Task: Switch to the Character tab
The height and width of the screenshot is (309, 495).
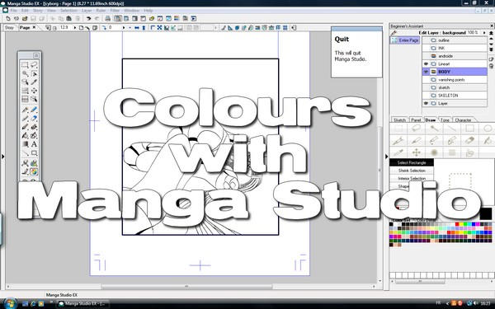Action: tap(463, 120)
